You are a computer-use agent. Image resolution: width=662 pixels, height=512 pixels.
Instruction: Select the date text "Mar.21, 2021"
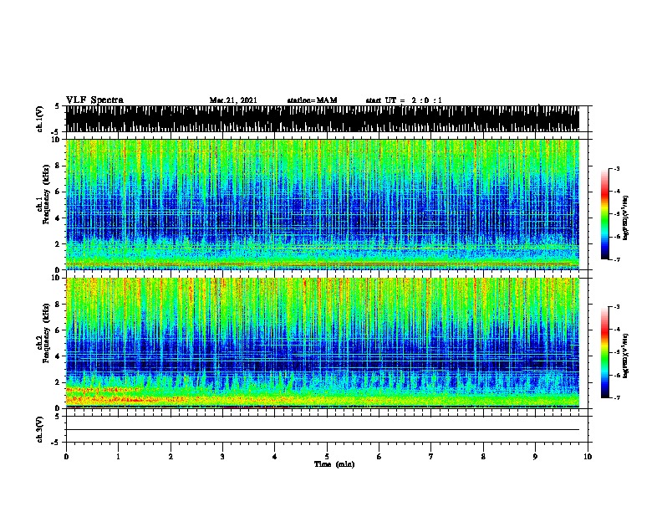point(233,100)
